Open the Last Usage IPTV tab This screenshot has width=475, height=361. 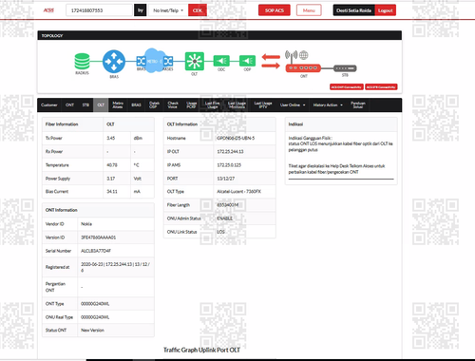[263, 105]
